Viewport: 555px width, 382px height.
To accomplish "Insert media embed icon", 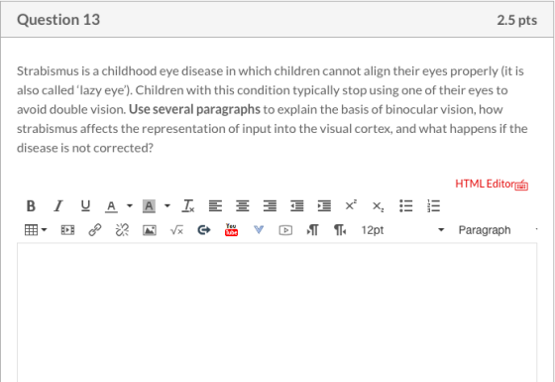I will click(67, 230).
